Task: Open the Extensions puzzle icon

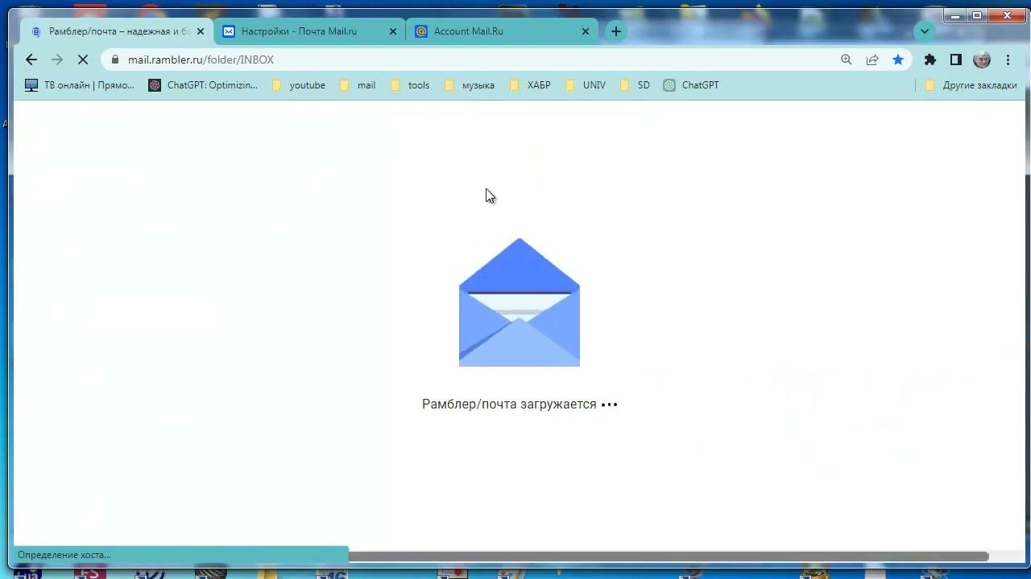Action: coord(930,60)
